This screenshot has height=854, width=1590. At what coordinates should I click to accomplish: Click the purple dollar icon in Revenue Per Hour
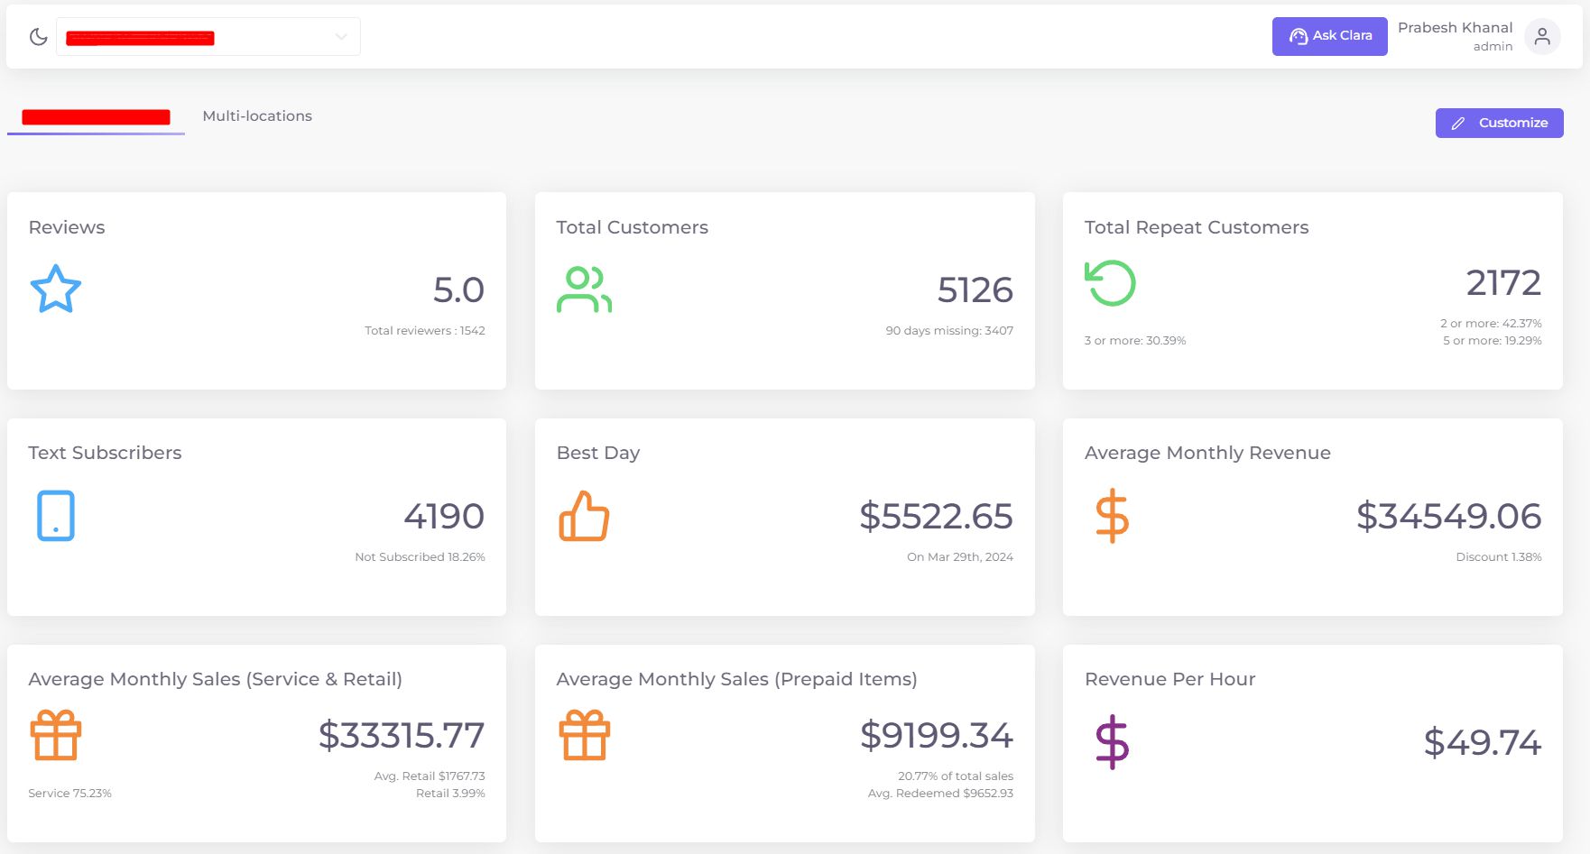(x=1113, y=741)
